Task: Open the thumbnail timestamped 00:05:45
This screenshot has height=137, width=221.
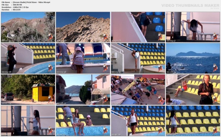Action: click(x=138, y=58)
